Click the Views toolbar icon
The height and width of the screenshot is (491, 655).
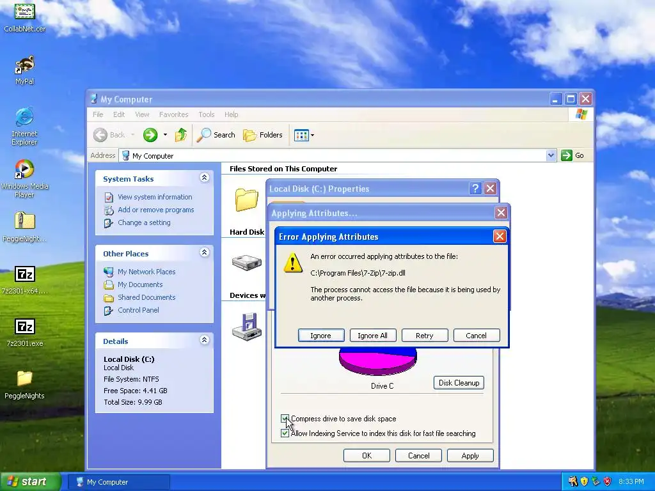[301, 135]
